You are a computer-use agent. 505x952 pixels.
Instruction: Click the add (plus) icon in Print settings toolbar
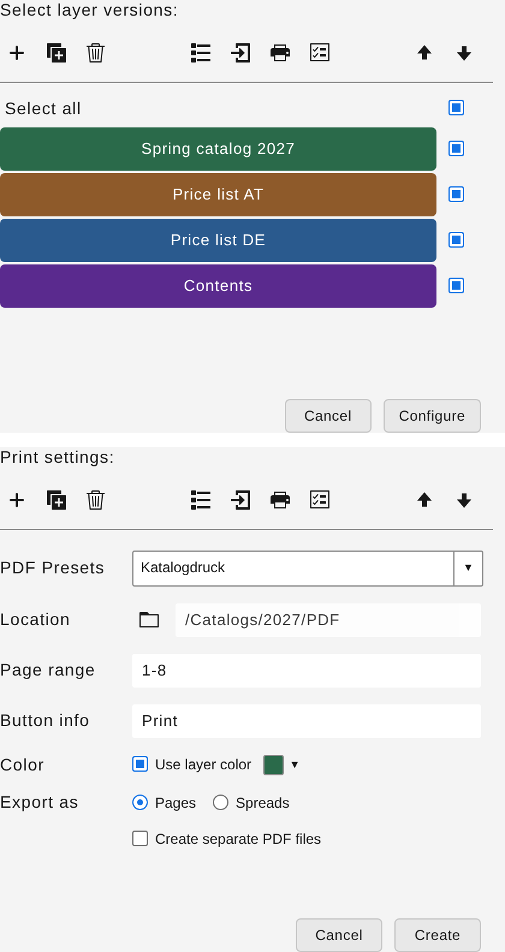[17, 500]
